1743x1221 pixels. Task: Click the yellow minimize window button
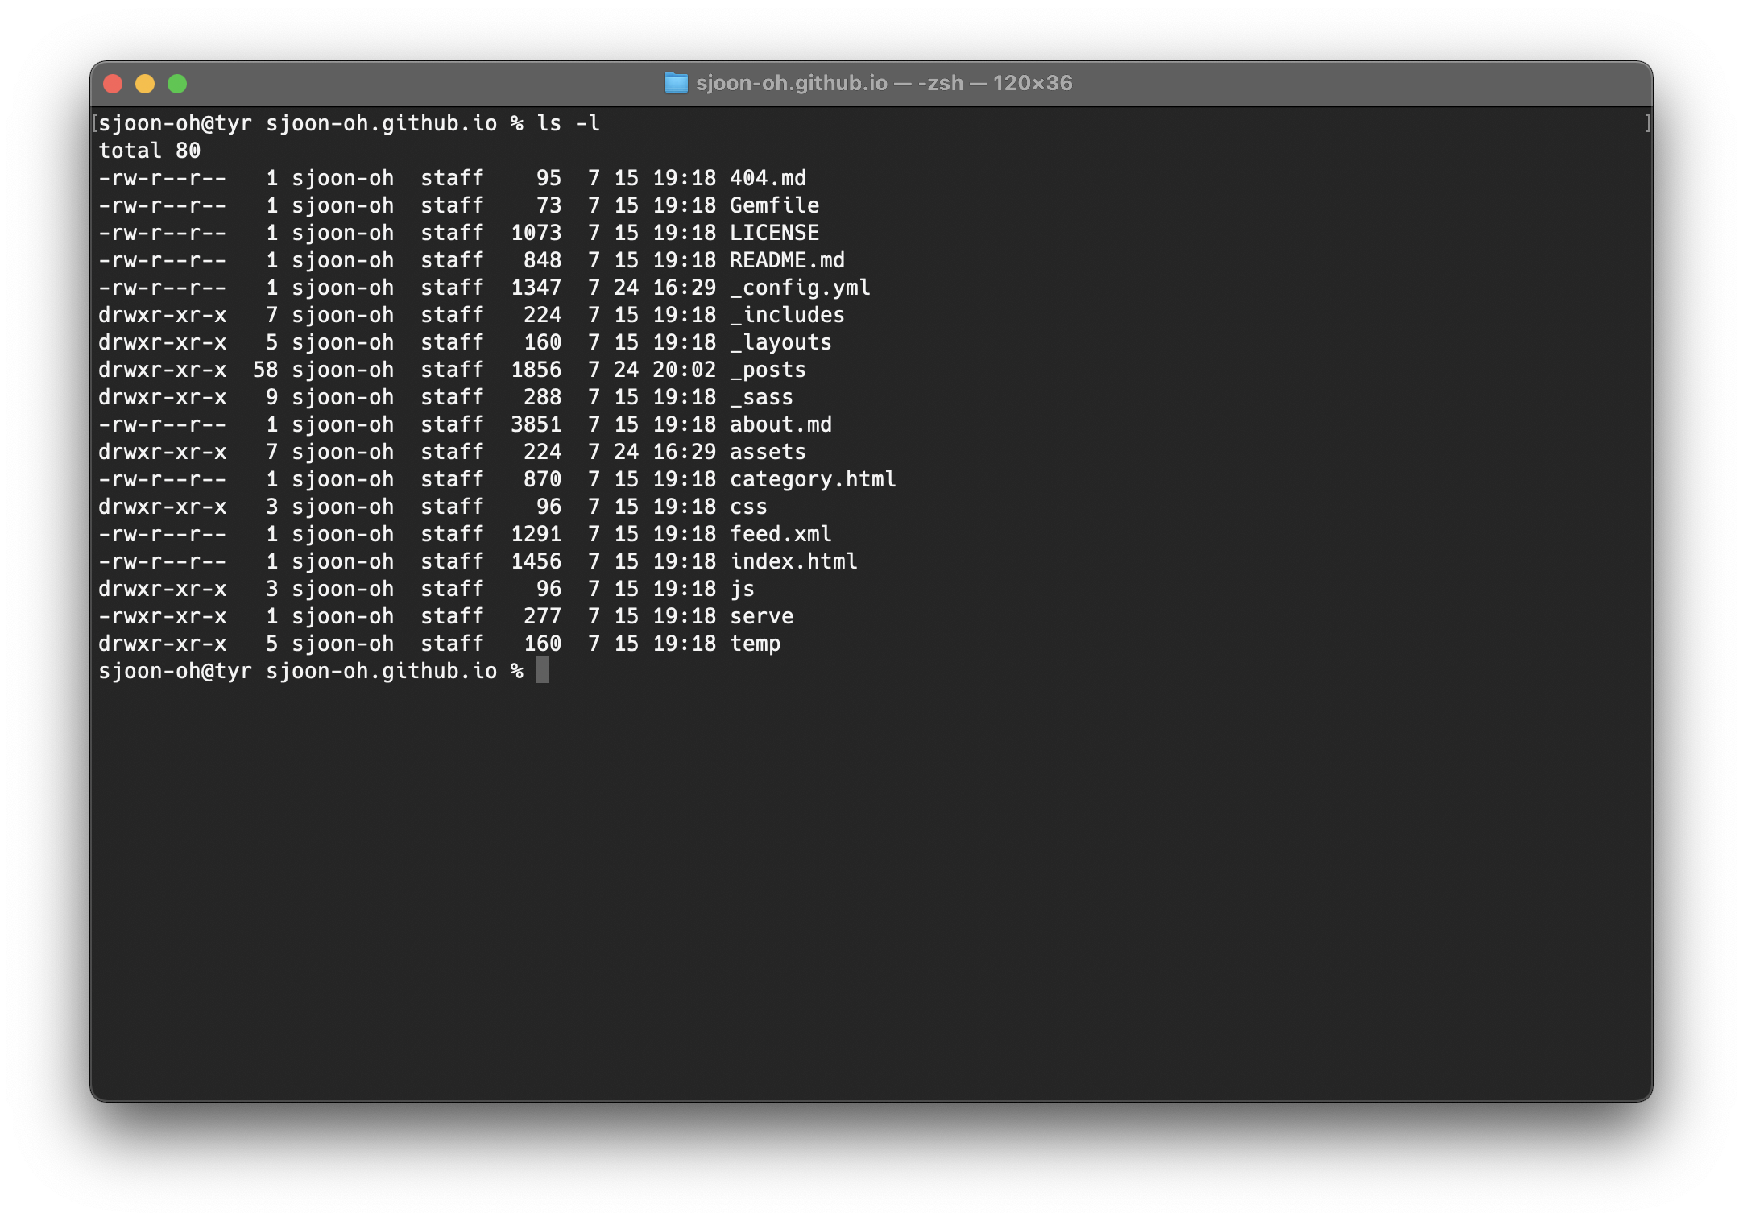[145, 84]
